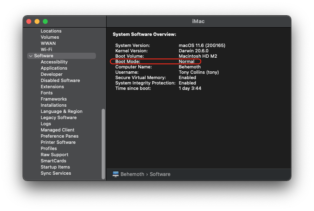Open the Wi-Fi entry
314x211 pixels.
(47, 49)
